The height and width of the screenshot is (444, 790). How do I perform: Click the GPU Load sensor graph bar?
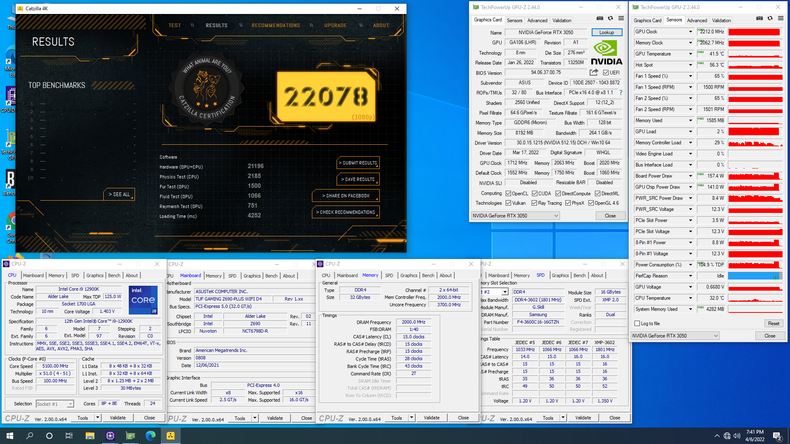point(755,132)
